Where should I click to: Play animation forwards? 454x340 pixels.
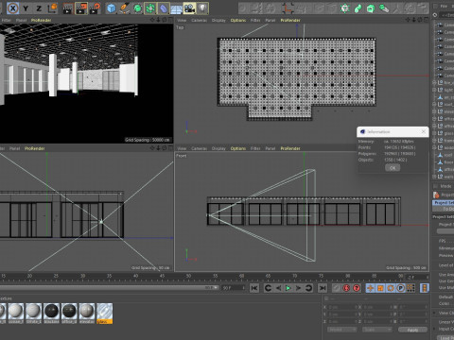pos(288,288)
